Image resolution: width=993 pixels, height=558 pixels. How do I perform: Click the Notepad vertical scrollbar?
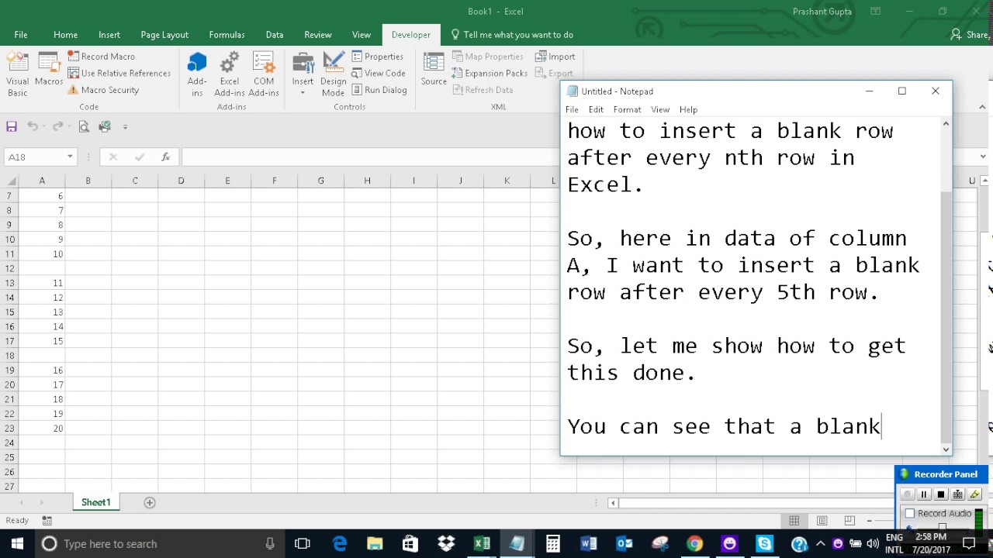point(946,286)
